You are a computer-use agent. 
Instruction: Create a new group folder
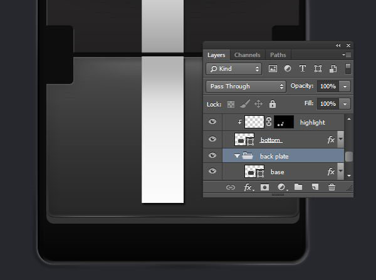tap(298, 187)
